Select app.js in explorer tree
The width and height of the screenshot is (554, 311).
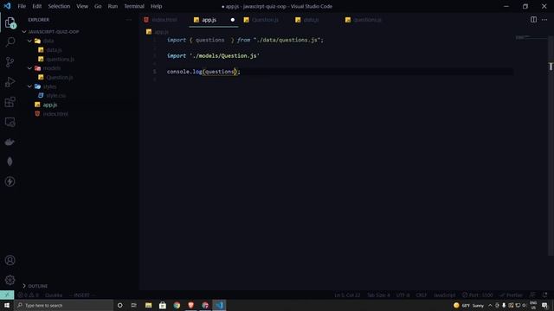tap(50, 105)
